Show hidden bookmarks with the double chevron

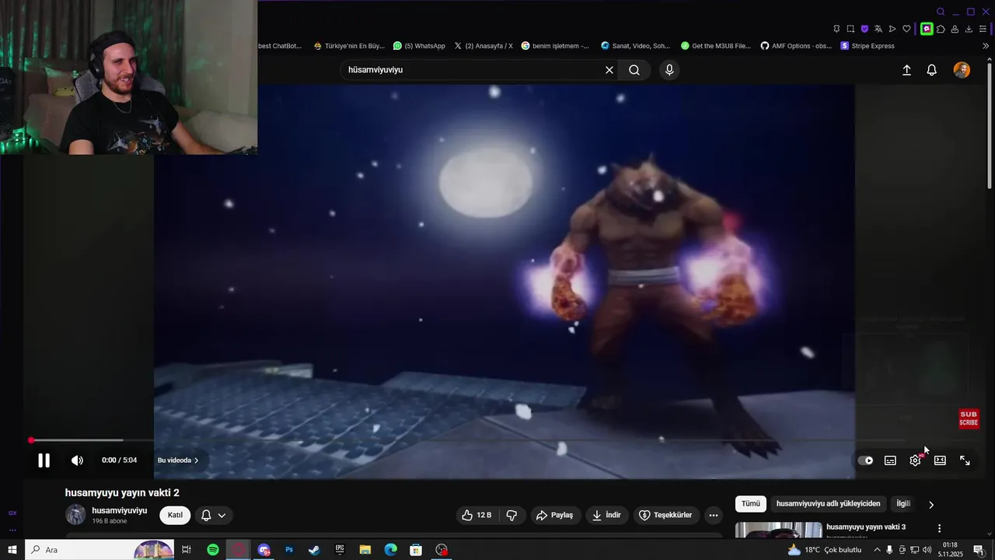coord(986,46)
